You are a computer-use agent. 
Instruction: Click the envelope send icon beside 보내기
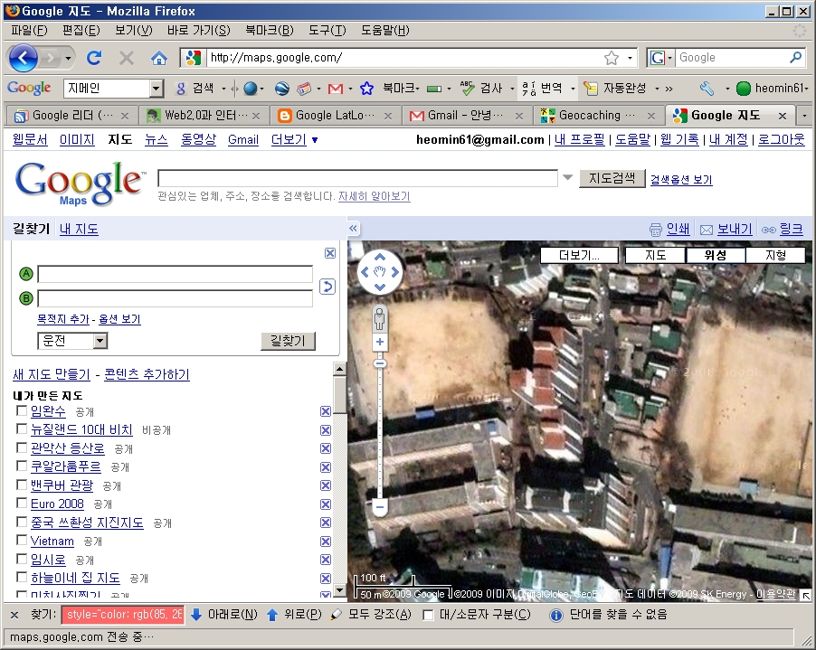pyautogui.click(x=707, y=230)
